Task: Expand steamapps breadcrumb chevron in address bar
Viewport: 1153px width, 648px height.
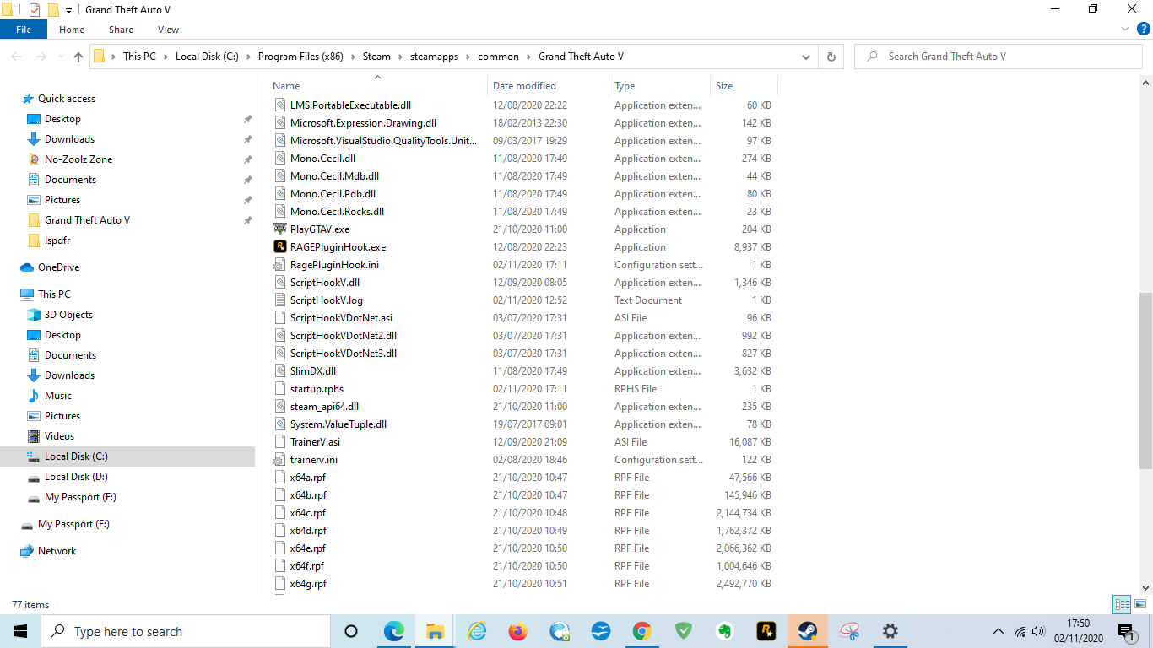Action: 468,57
